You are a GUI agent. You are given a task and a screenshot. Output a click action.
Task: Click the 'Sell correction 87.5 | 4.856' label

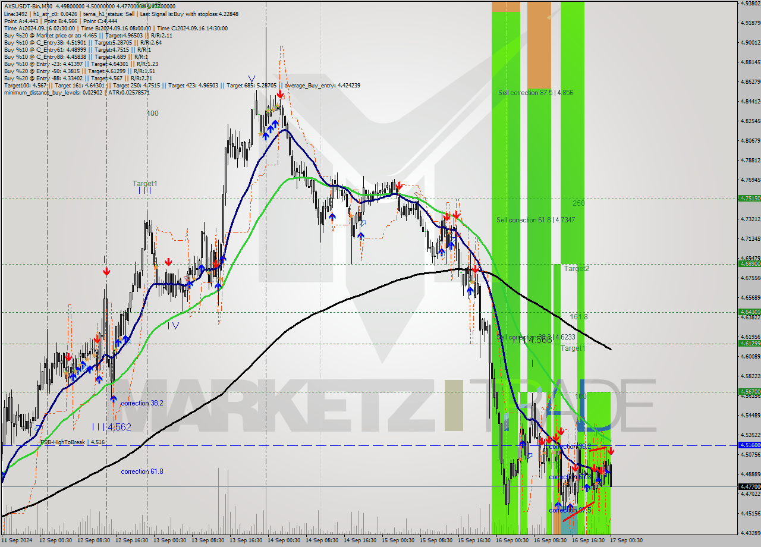[x=536, y=93]
